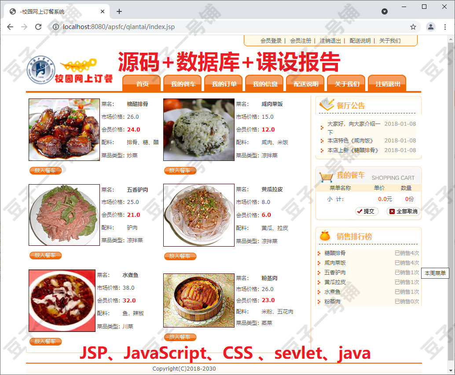Click 会员登录 top link
455x375 pixels.
pyautogui.click(x=271, y=40)
